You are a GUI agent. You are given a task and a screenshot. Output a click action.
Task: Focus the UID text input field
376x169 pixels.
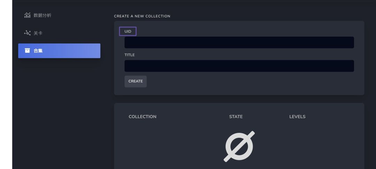click(x=239, y=42)
